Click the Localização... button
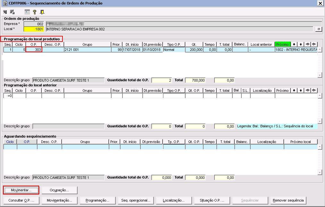 point(174,200)
